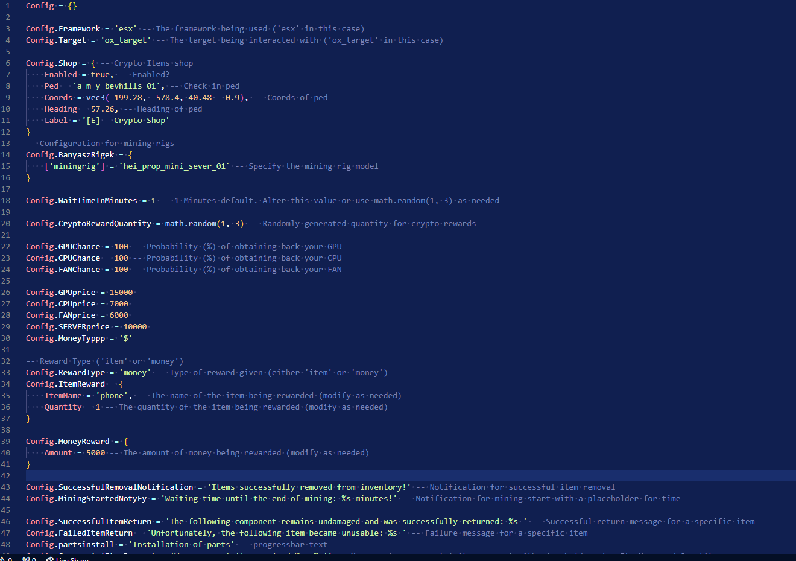This screenshot has height=561, width=796.
Task: Click the '[E] - Crypto Shop' label string
Action: click(126, 121)
